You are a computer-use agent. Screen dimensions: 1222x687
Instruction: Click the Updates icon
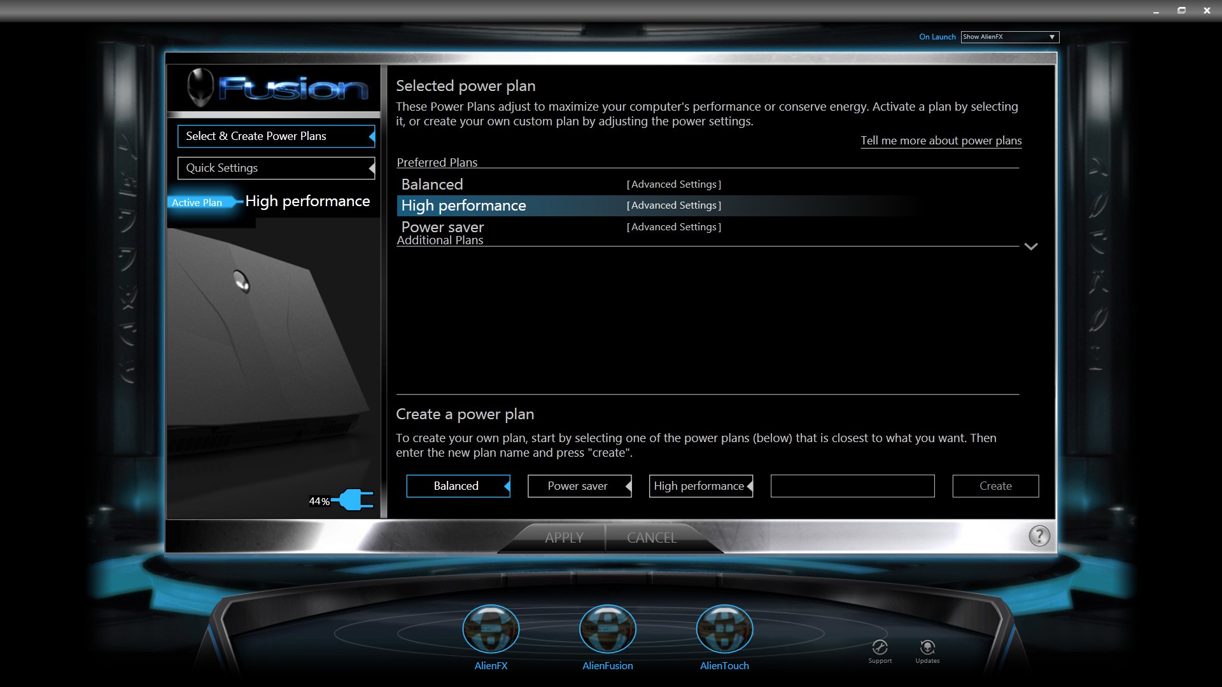[x=927, y=648]
